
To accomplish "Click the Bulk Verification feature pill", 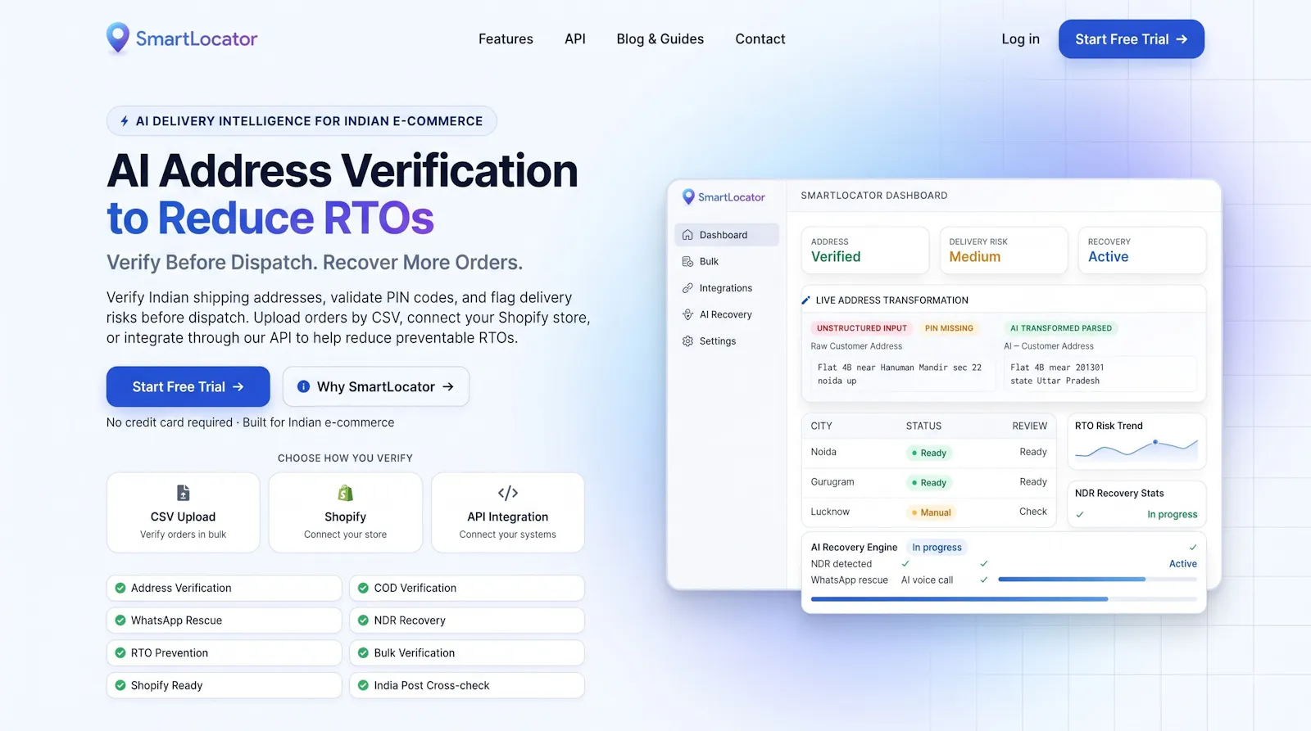I will click(467, 652).
